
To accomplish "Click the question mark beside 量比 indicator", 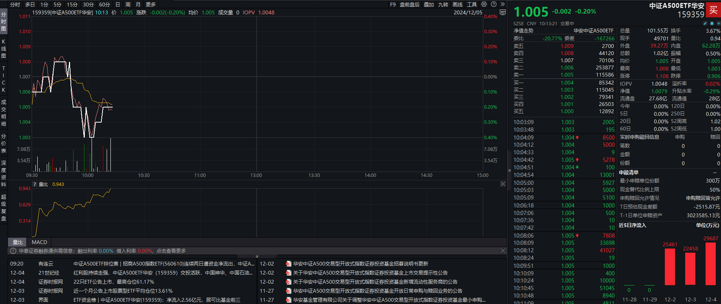I will click(35, 184).
